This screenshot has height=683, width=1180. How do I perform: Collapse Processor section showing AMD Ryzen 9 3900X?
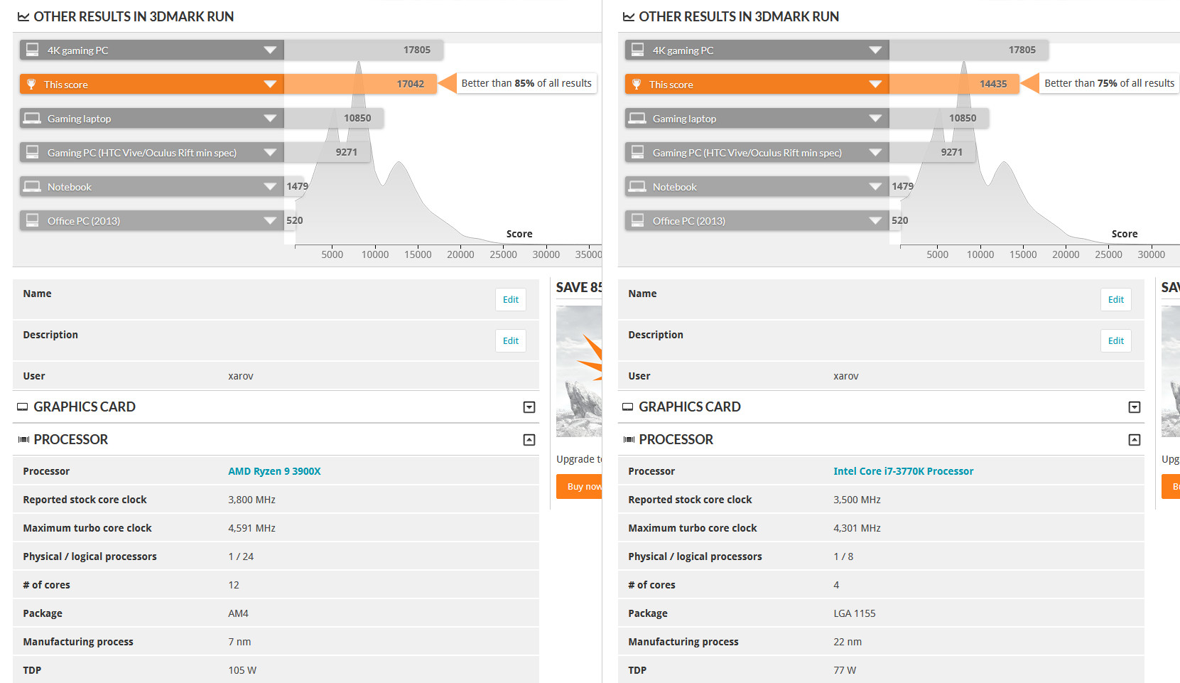pyautogui.click(x=529, y=440)
